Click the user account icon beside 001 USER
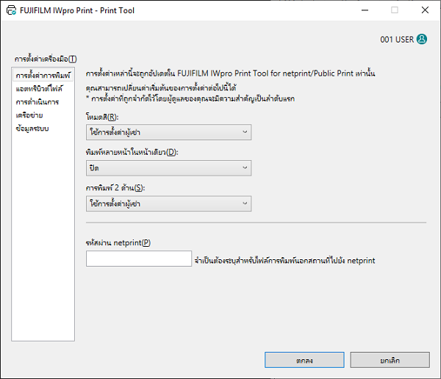441x379 pixels. [422, 40]
